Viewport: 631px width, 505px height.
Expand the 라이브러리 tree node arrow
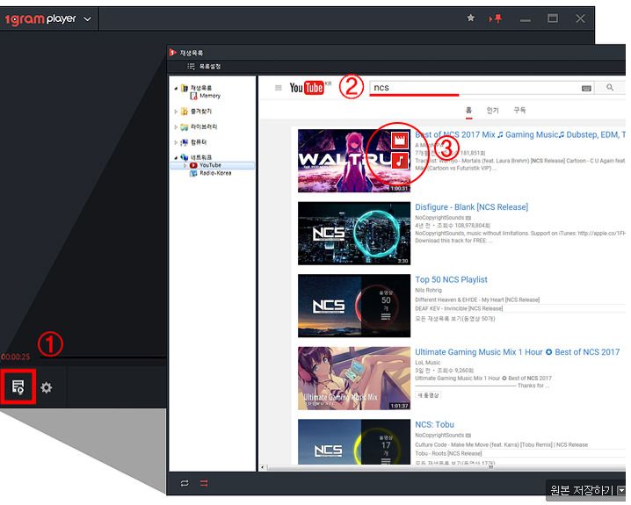[176, 127]
